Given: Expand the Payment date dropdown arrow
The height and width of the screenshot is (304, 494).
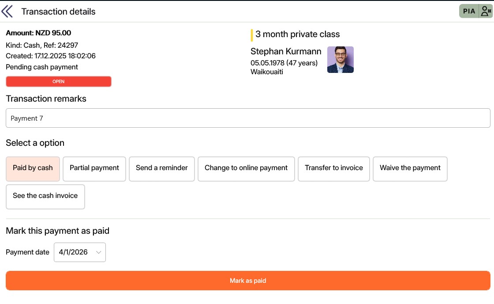Looking at the screenshot, I should (99, 252).
